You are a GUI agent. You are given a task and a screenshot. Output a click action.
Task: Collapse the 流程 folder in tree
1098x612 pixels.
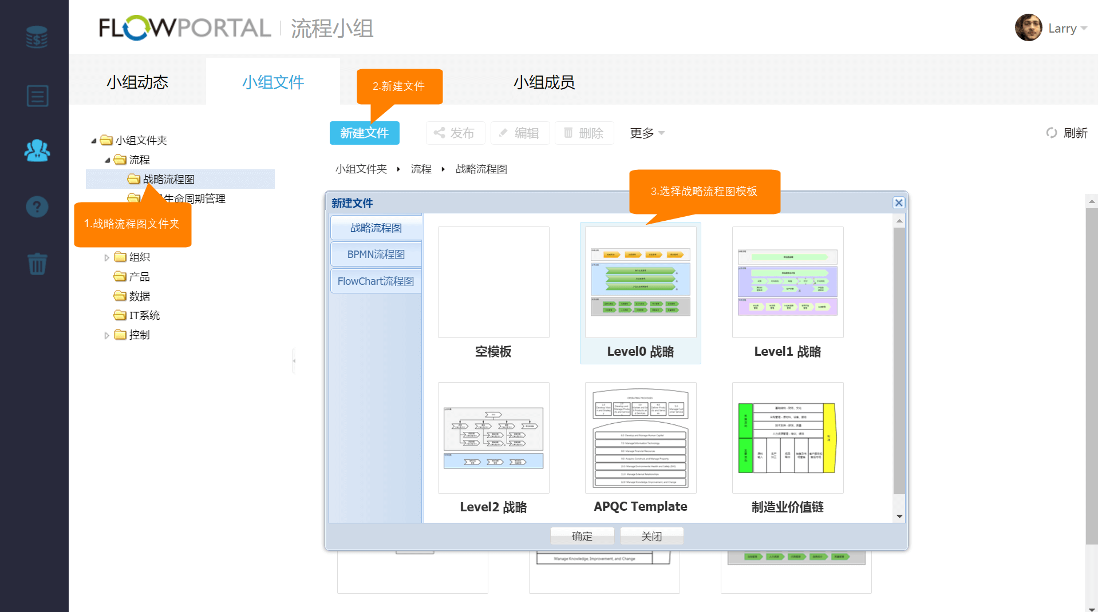107,160
